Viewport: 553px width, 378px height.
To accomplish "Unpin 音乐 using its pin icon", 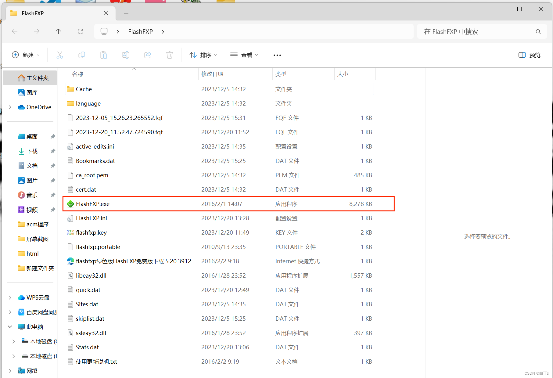I will (53, 195).
